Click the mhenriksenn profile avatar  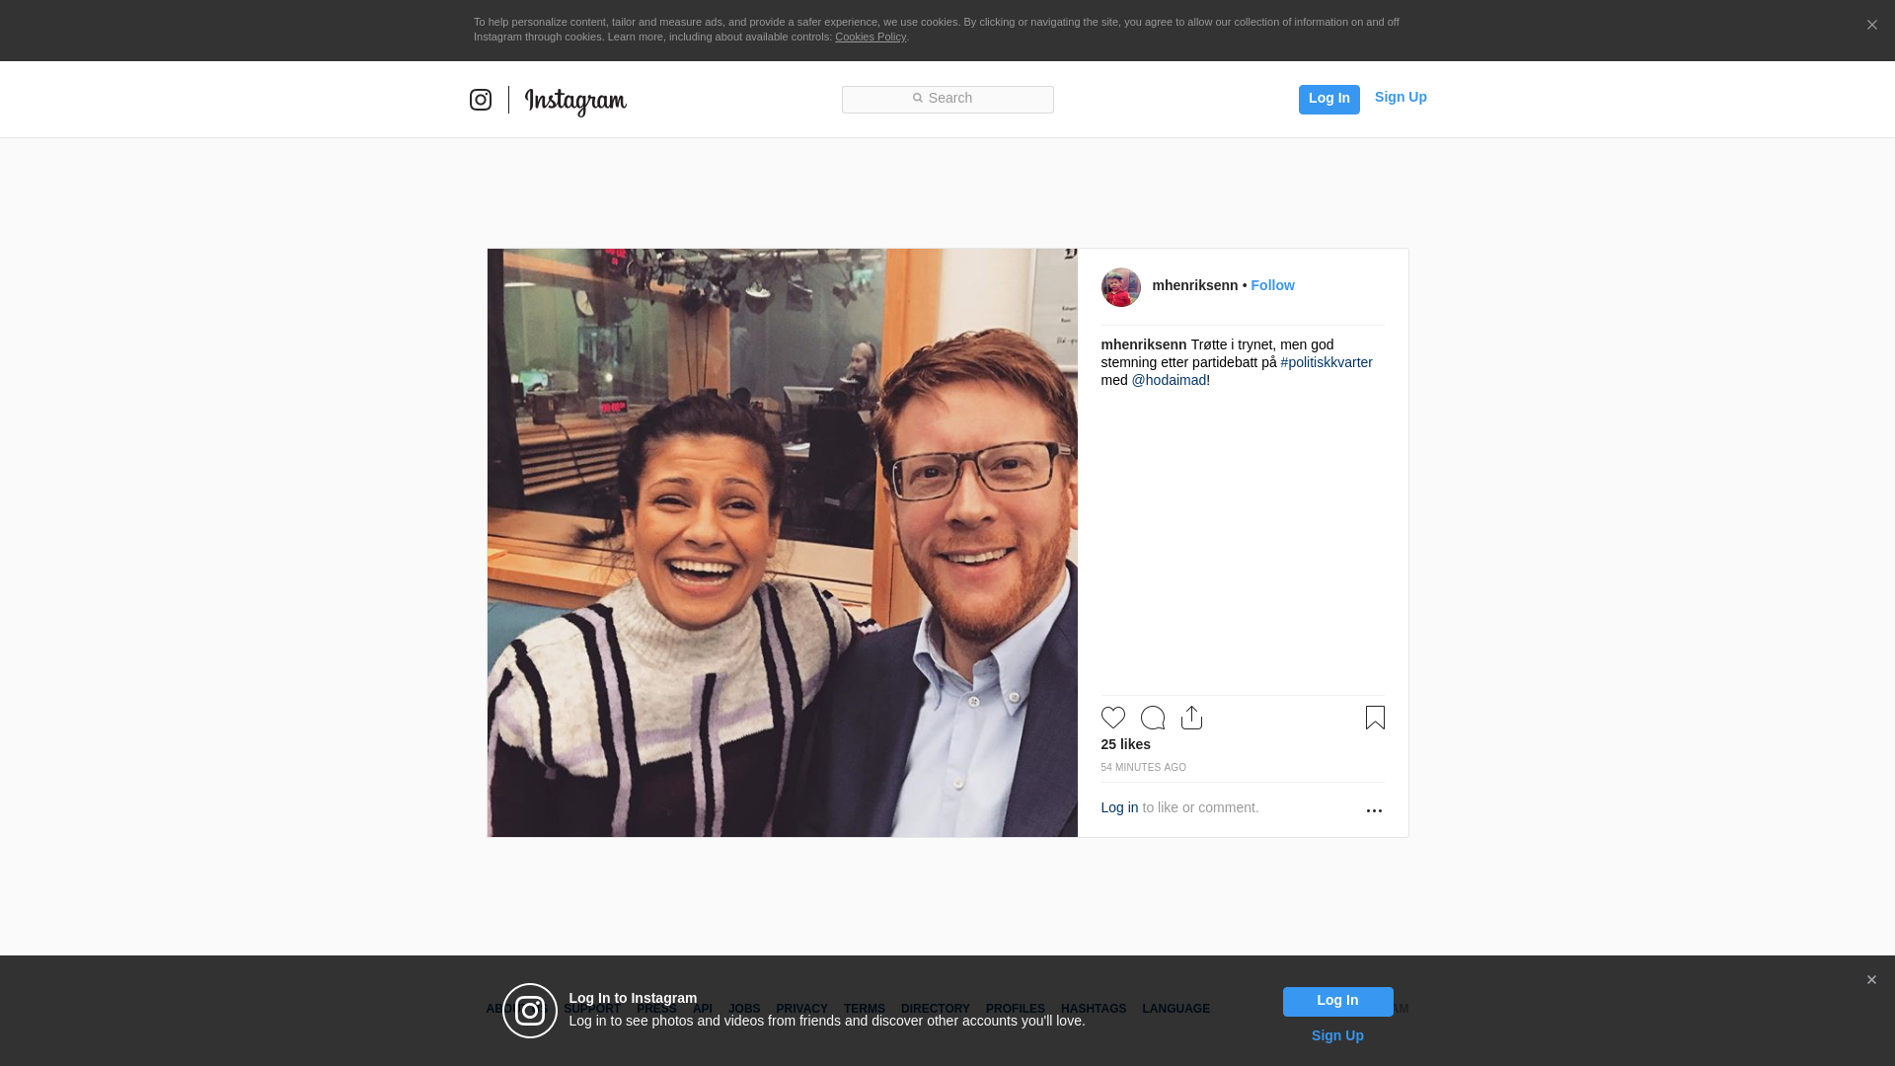pyautogui.click(x=1120, y=287)
